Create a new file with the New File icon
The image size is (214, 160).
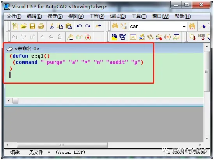pyautogui.click(x=15, y=26)
